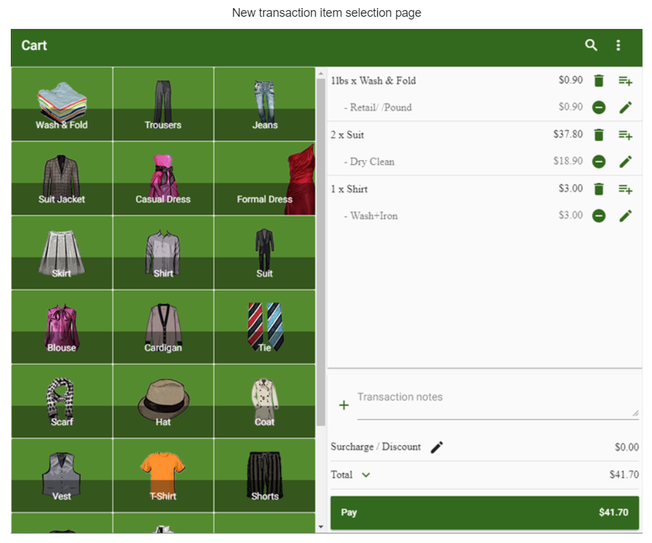652x543 pixels.
Task: Delete the 2 x Suit cart line
Action: pyautogui.click(x=598, y=135)
